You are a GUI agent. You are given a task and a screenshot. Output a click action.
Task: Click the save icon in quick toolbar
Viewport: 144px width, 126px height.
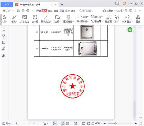[x=23, y=11]
